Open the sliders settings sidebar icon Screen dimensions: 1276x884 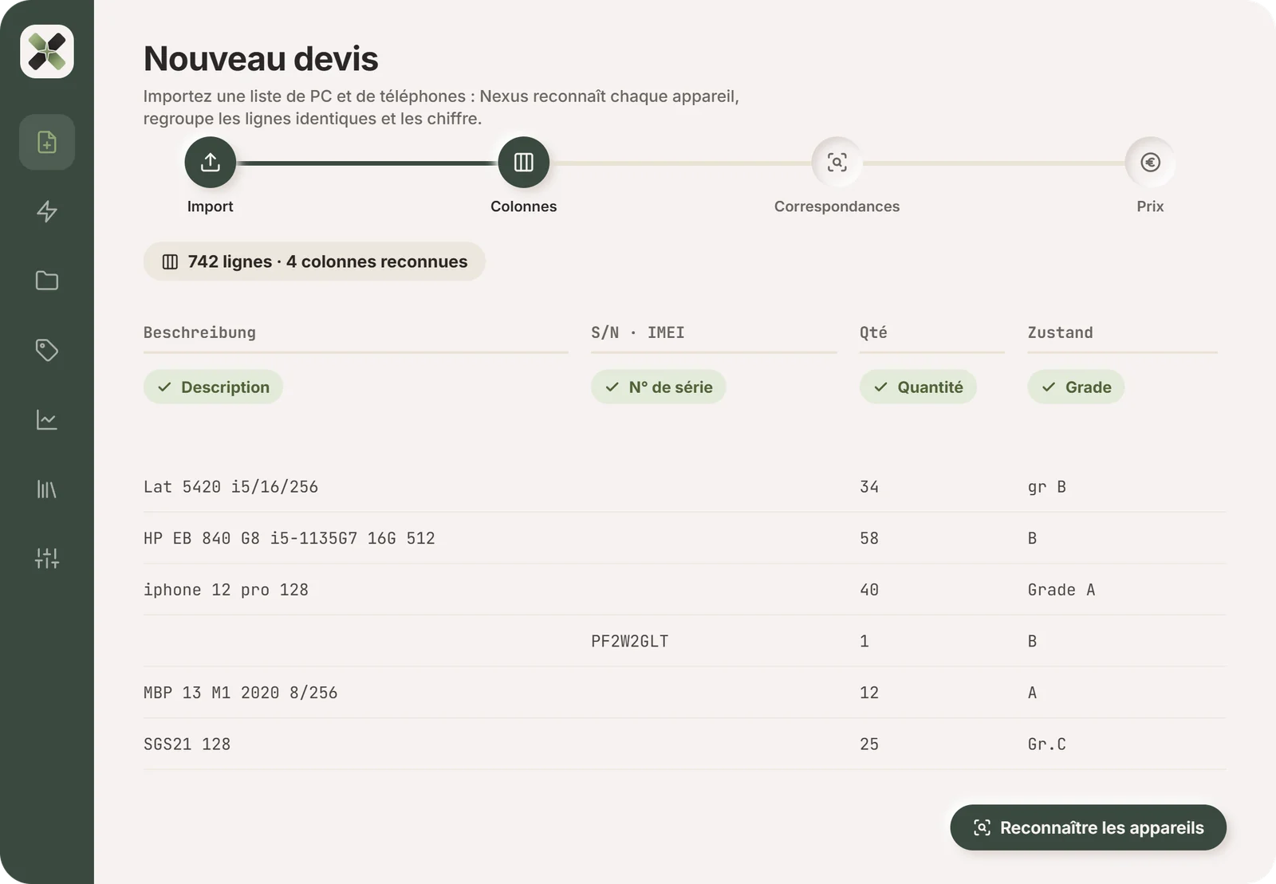47,558
